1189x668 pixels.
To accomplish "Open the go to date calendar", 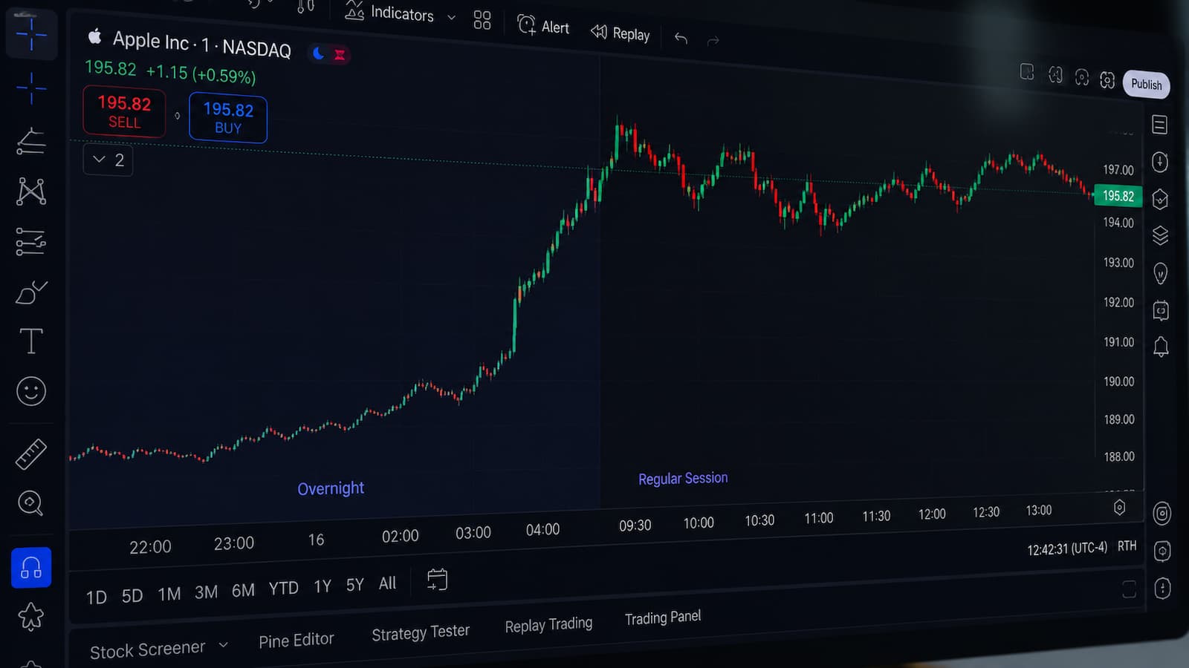I will click(x=438, y=579).
